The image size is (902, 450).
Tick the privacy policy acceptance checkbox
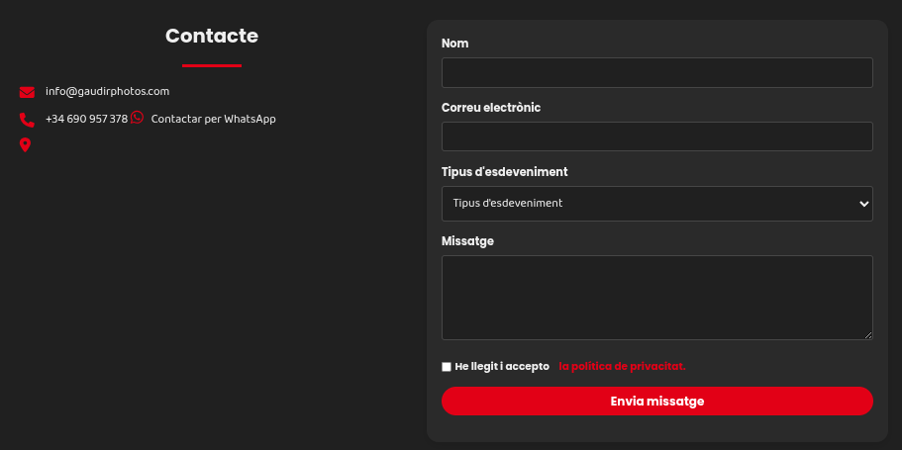(447, 367)
